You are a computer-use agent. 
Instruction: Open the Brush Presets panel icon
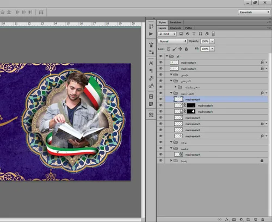click(151, 45)
